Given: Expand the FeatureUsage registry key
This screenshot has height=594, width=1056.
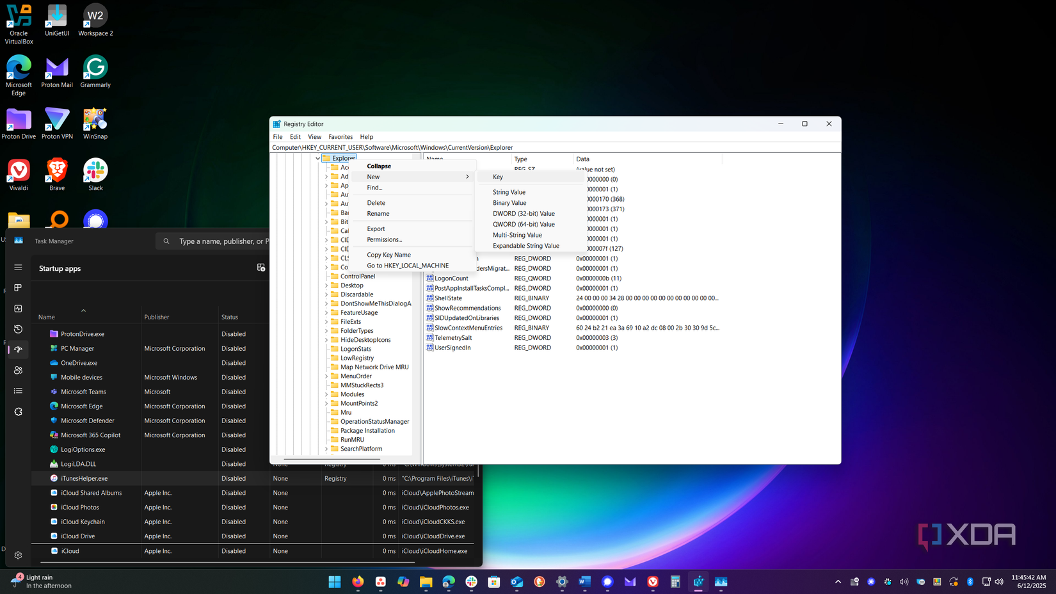Looking at the screenshot, I should click(326, 313).
